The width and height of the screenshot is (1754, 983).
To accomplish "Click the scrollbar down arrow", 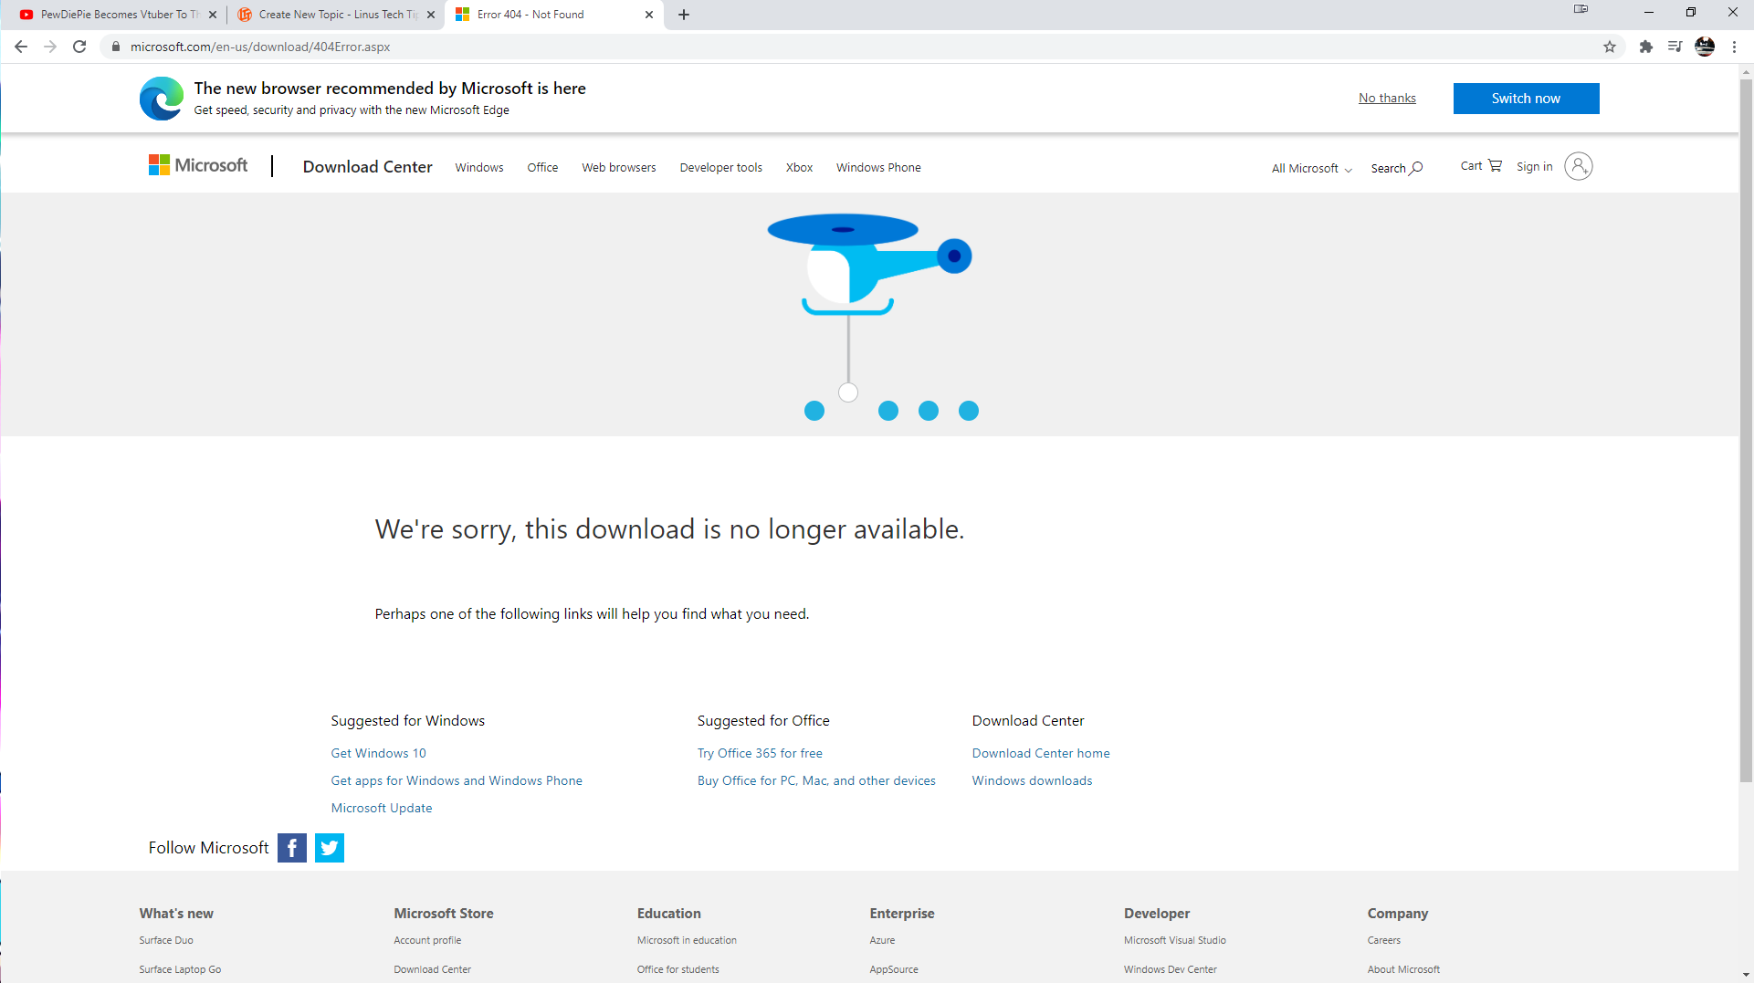I will [x=1746, y=975].
